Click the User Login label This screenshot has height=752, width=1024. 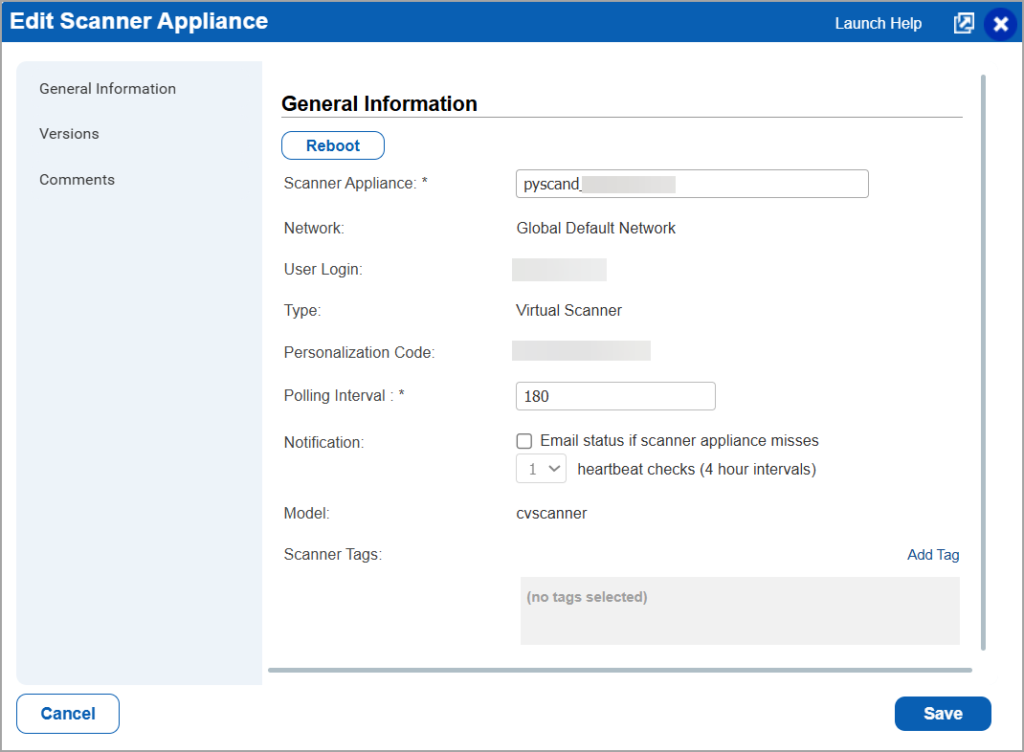[323, 270]
